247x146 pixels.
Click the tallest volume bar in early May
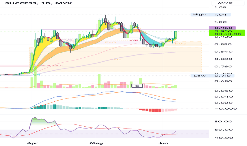click(99, 81)
